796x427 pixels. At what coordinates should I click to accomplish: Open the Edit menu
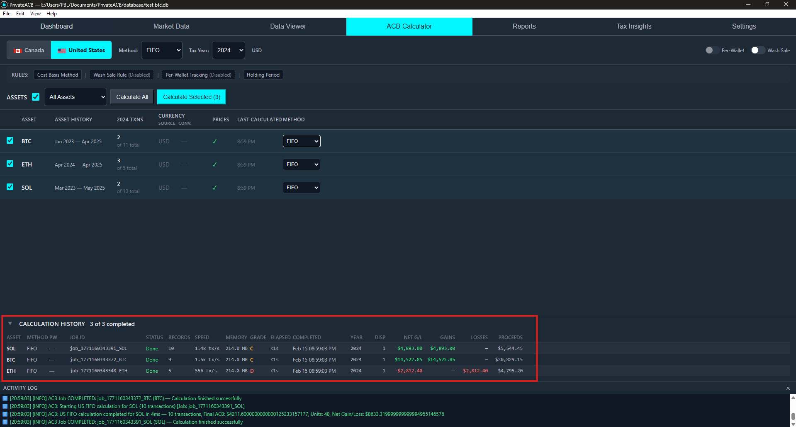[20, 14]
